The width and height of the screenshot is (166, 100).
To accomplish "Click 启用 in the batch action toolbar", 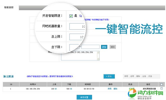I will (x=132, y=76).
